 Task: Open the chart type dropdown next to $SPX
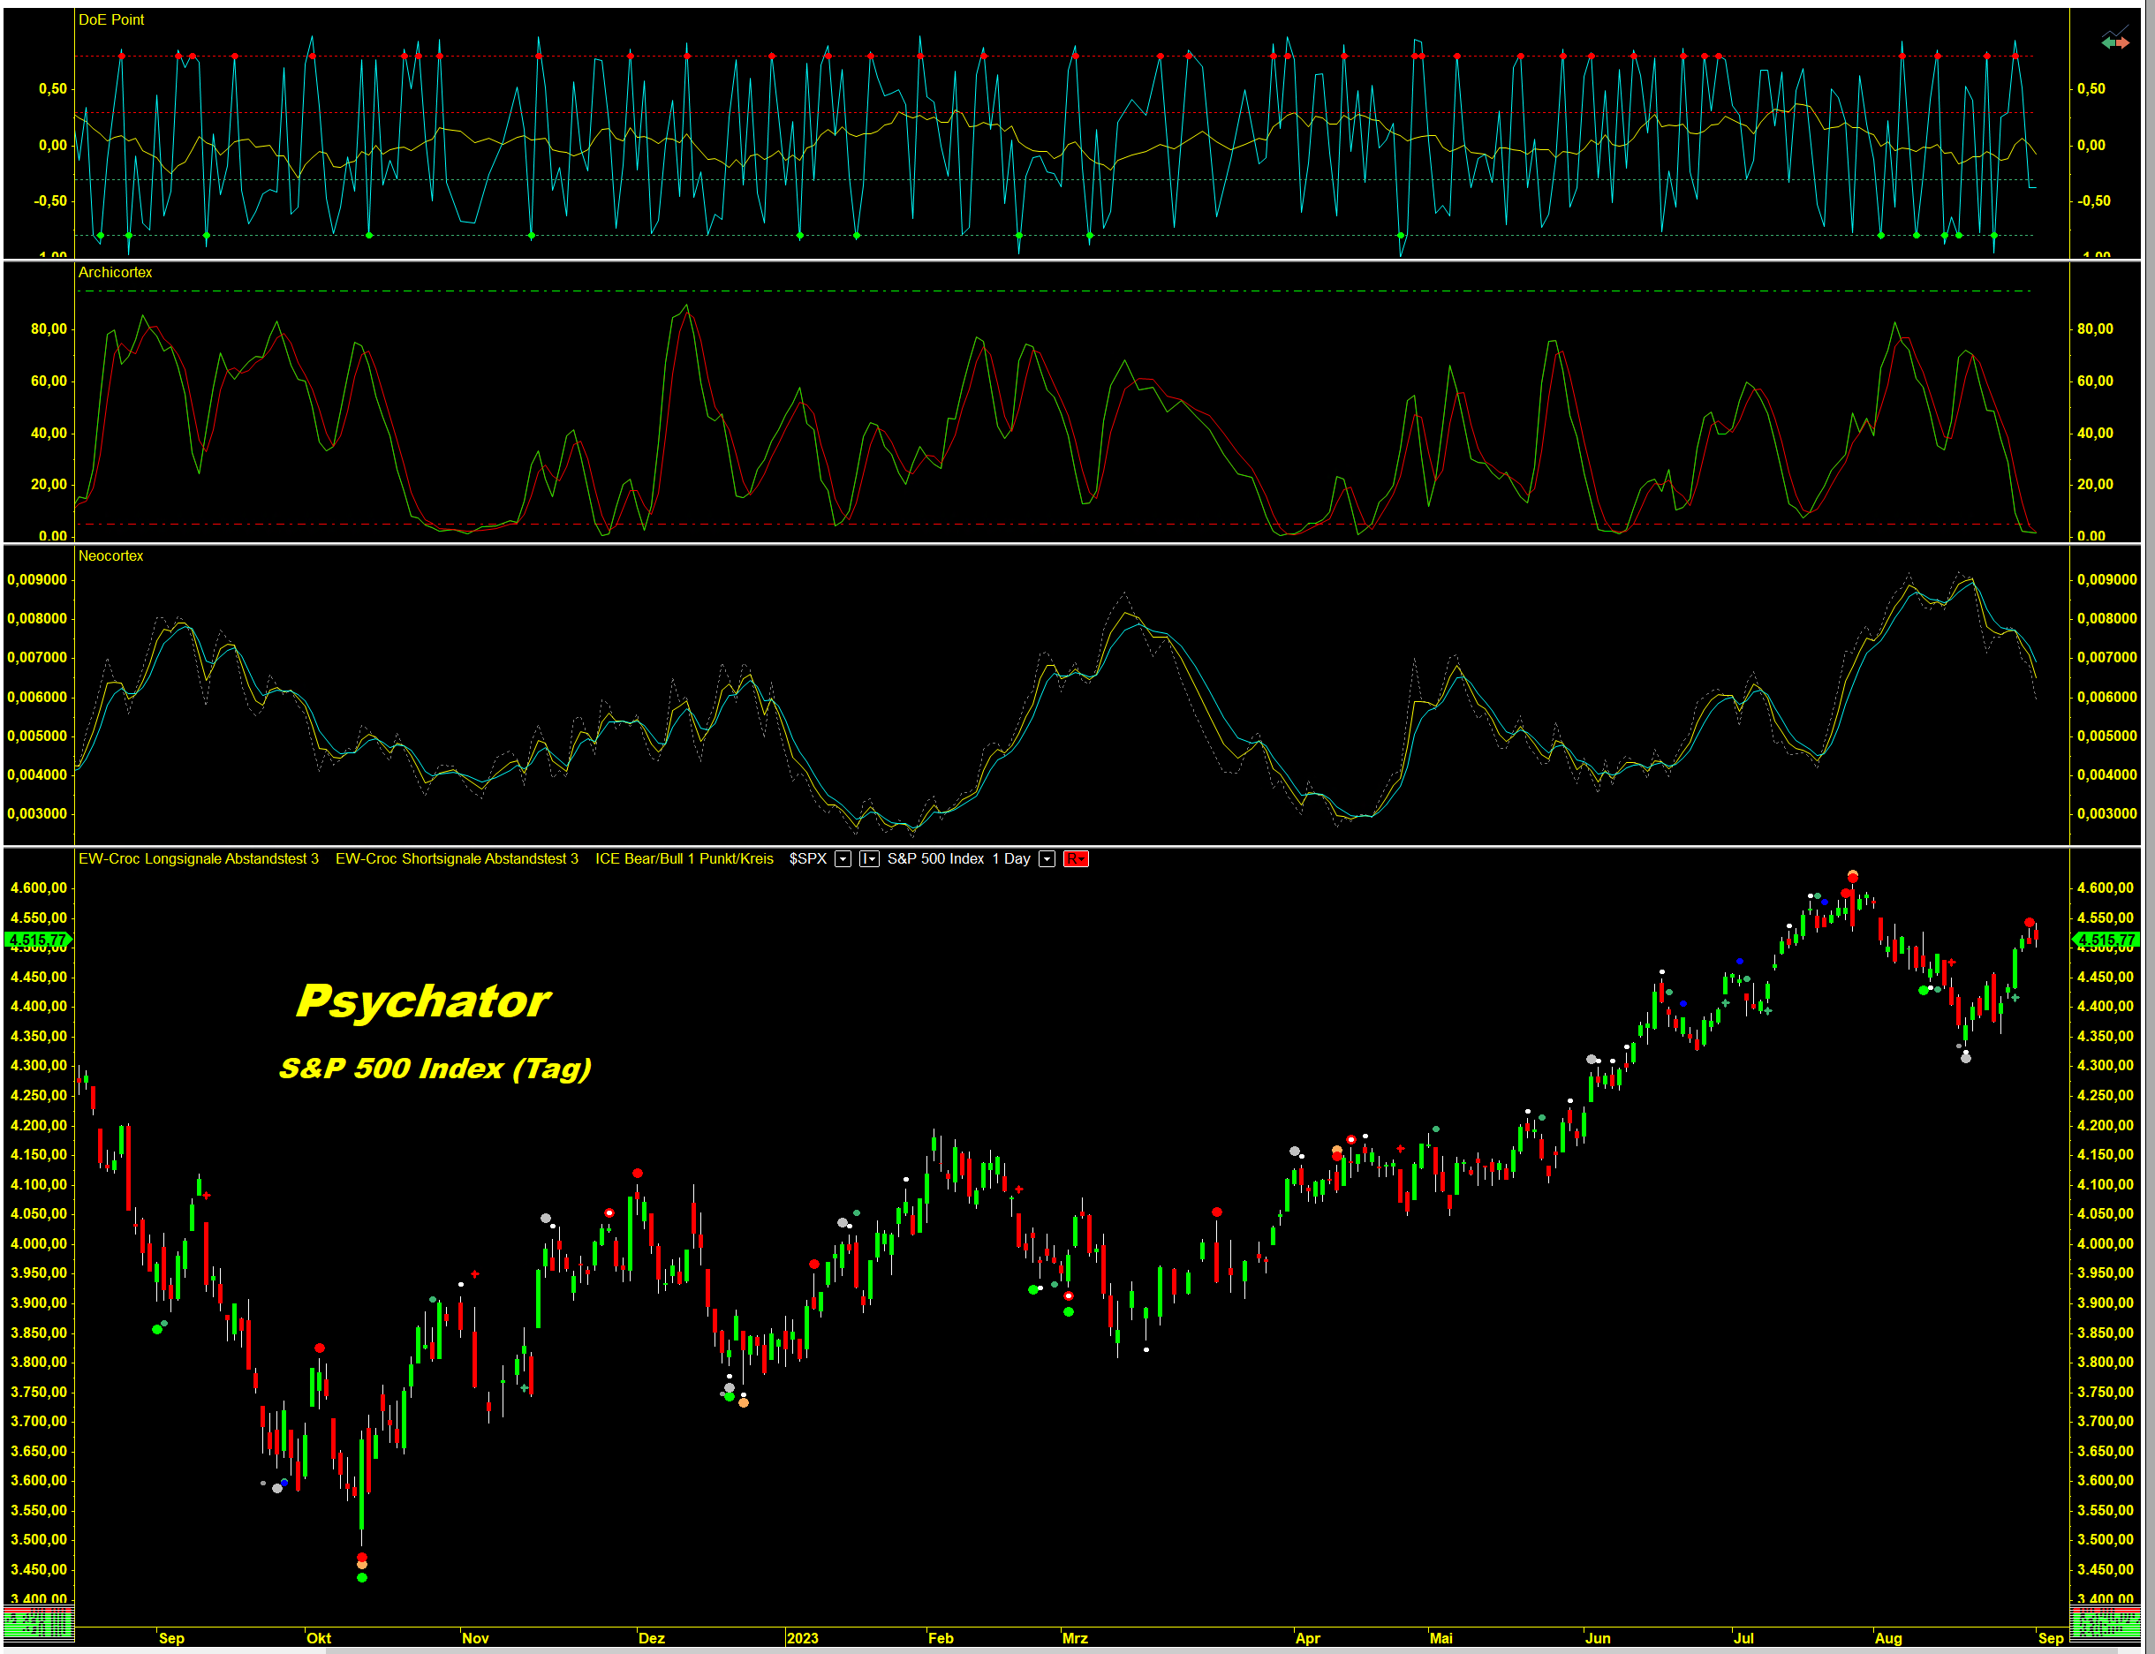[x=868, y=859]
